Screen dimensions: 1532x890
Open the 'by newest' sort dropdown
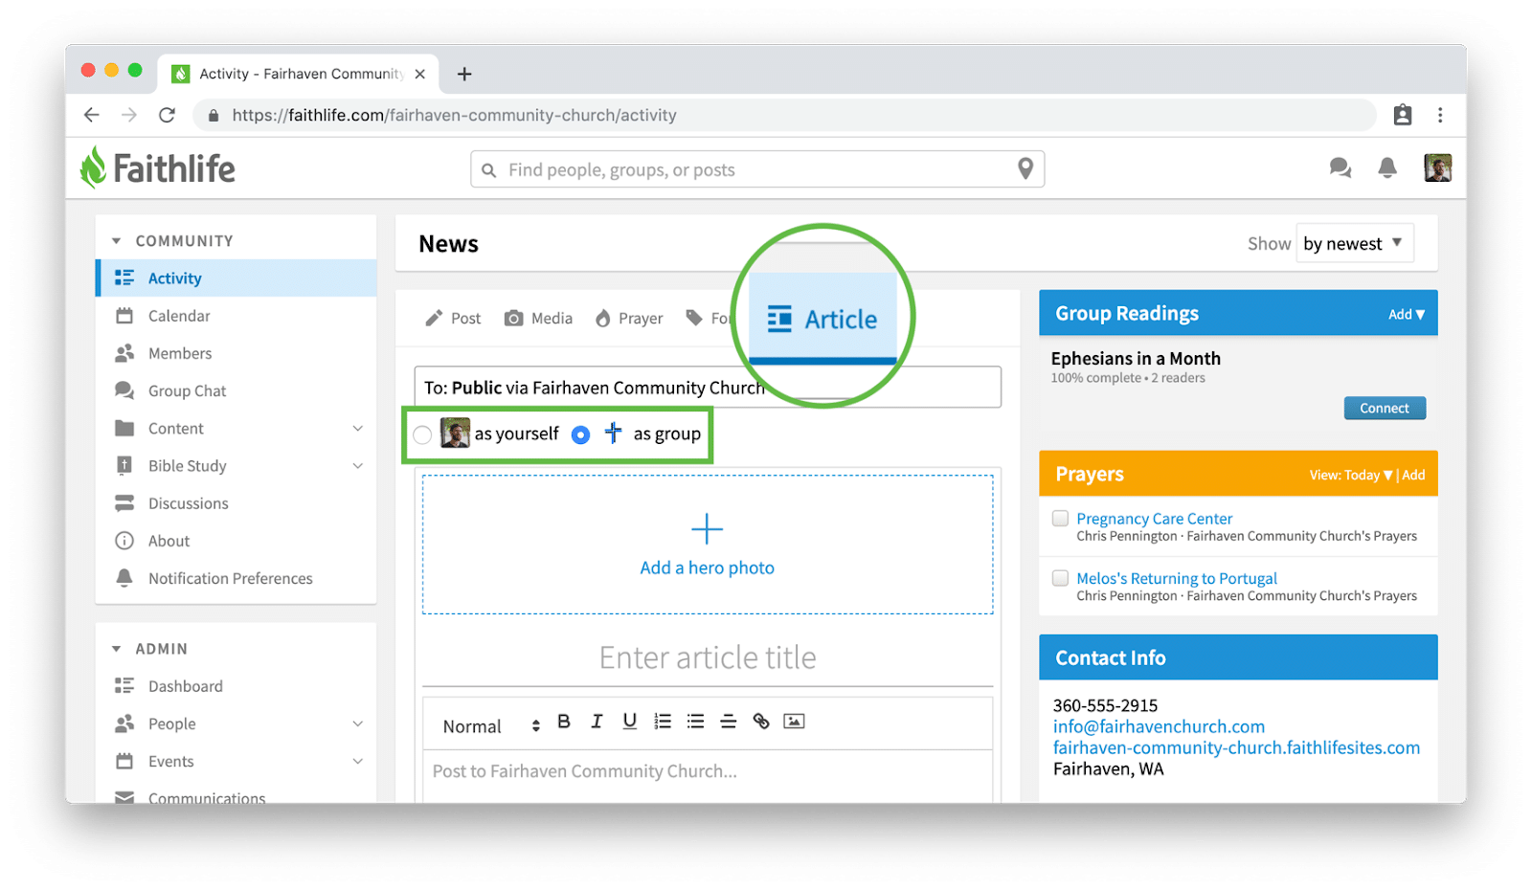click(1354, 243)
